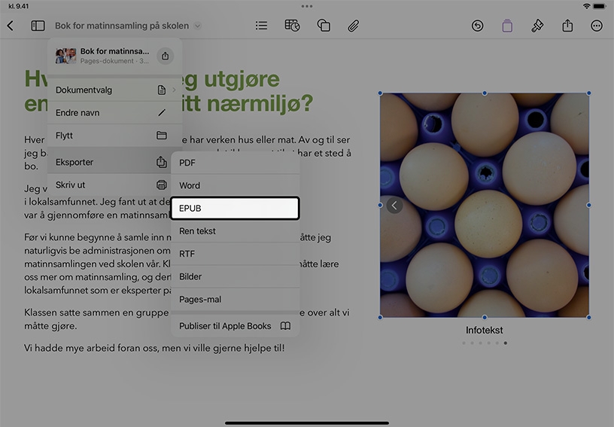Click the Wi-Fi status icon

tap(586, 6)
